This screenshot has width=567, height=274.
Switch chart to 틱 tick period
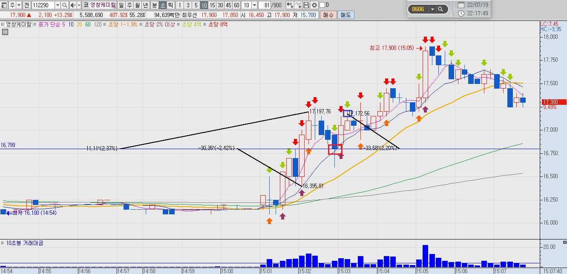tap(170, 5)
